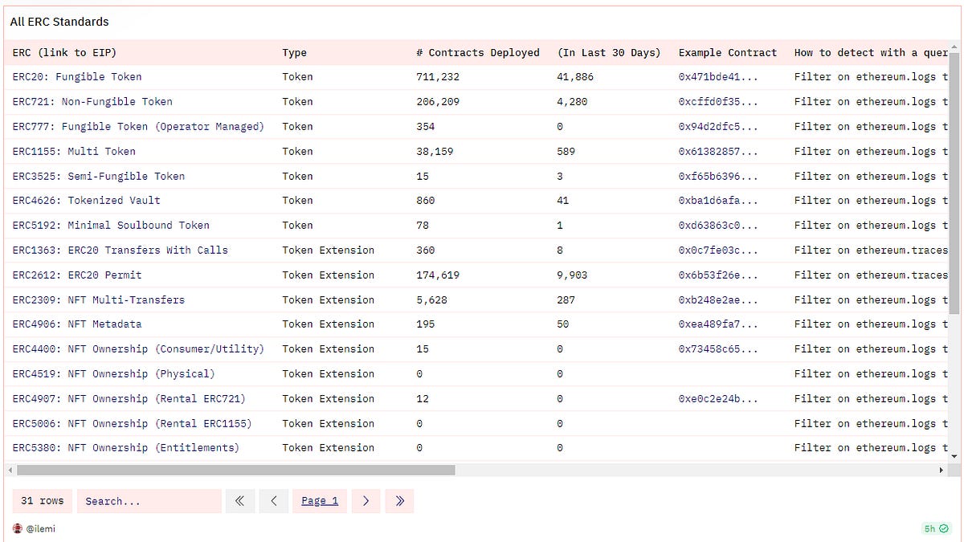Click the 31 rows counter

pos(42,501)
